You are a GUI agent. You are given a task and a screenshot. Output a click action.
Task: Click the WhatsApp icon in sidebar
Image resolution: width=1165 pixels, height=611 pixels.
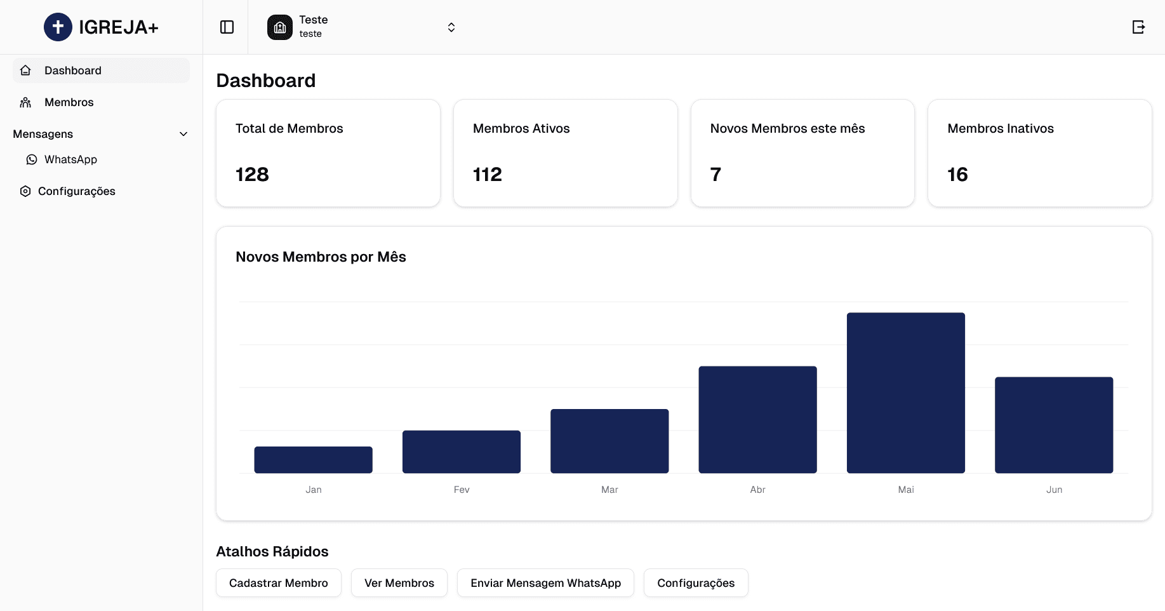click(x=32, y=159)
